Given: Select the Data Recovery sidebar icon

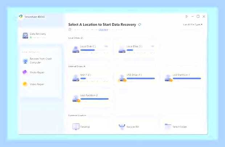Looking at the screenshot, I should (25, 36).
